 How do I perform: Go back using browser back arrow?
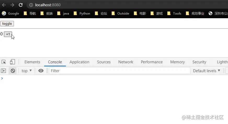tap(4, 5)
